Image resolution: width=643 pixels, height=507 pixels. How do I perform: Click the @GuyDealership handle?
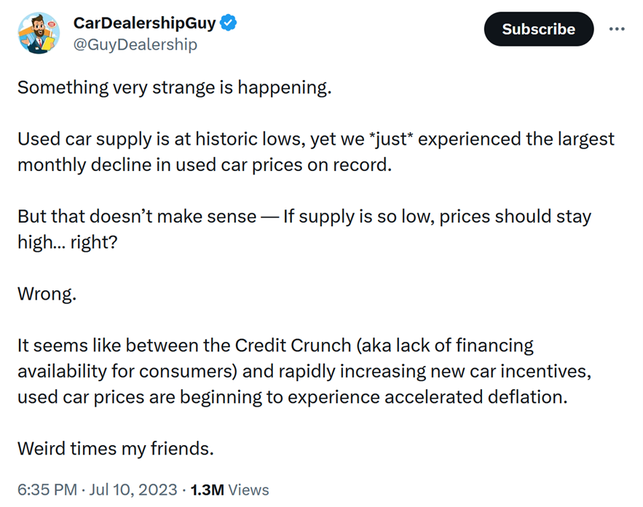pyautogui.click(x=135, y=44)
